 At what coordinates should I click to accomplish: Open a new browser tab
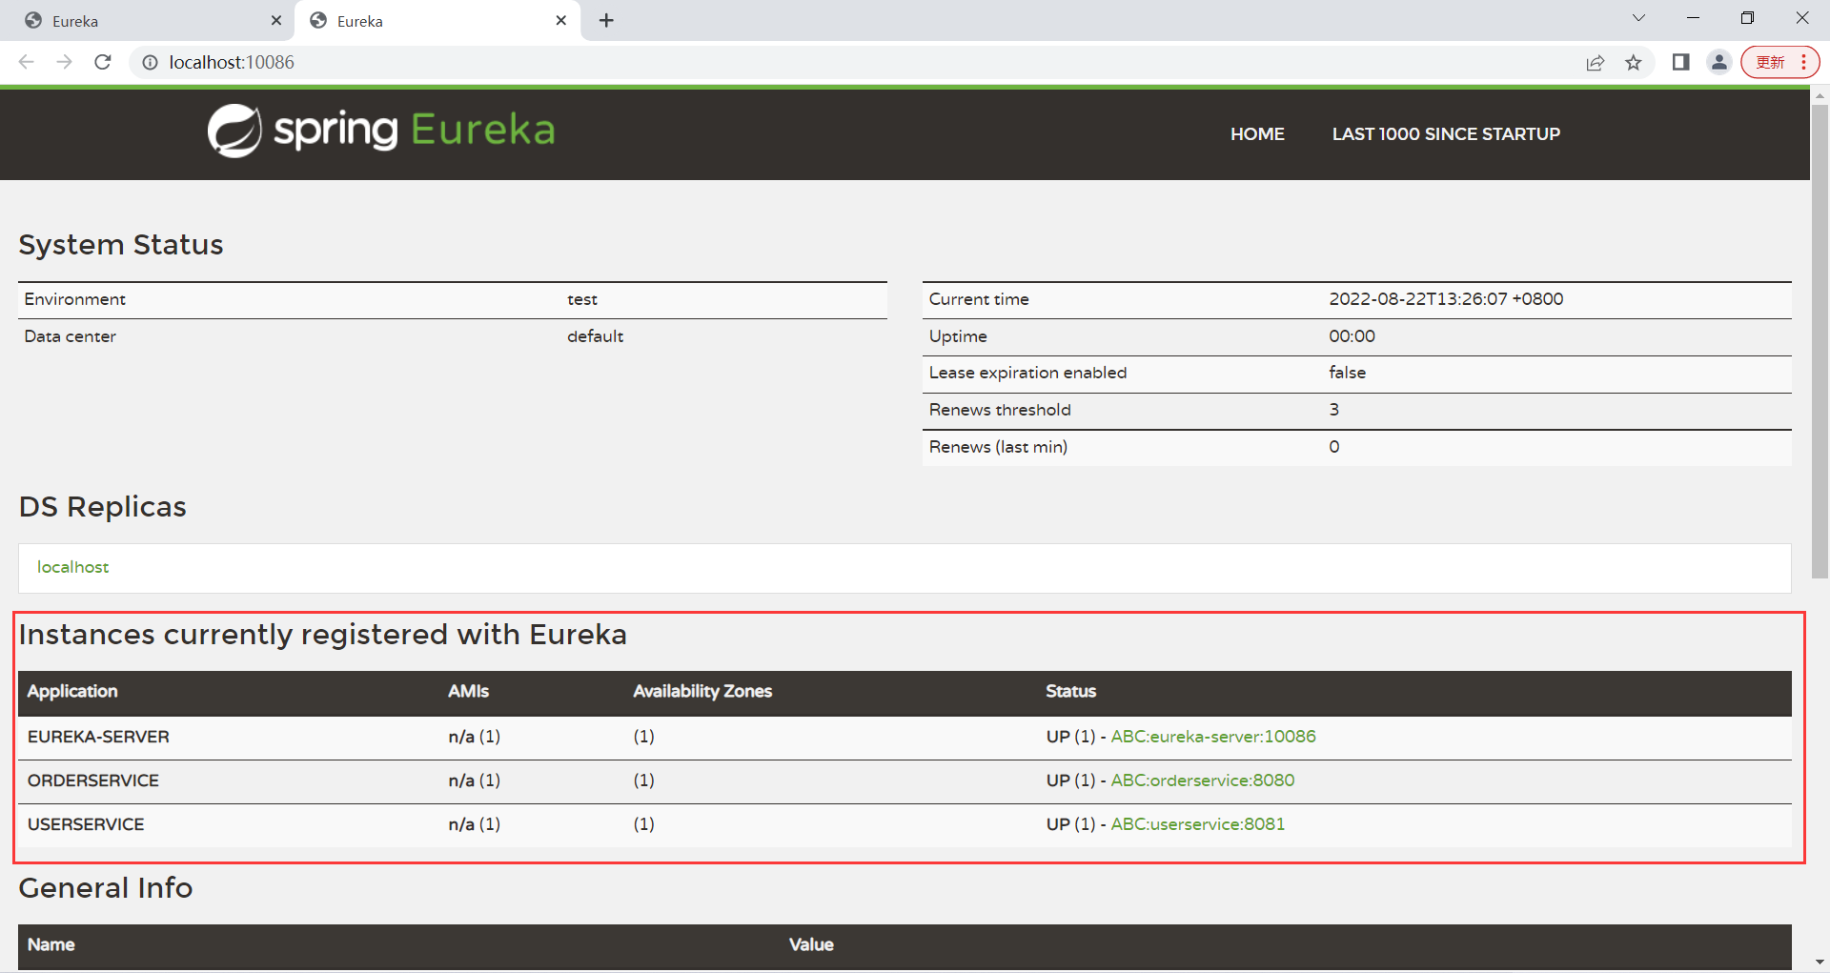tap(606, 20)
